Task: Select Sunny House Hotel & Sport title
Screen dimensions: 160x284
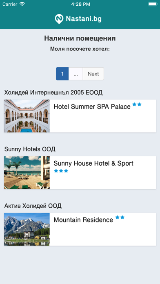Action: [x=93, y=163]
